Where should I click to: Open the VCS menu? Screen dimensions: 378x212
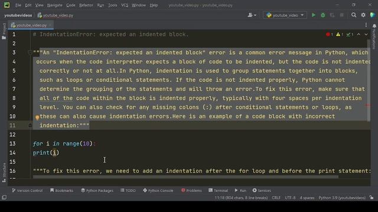(125, 5)
